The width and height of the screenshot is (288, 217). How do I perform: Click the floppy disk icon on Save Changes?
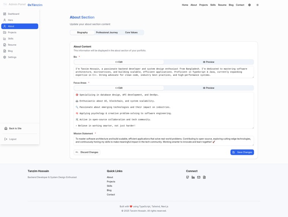234,152
